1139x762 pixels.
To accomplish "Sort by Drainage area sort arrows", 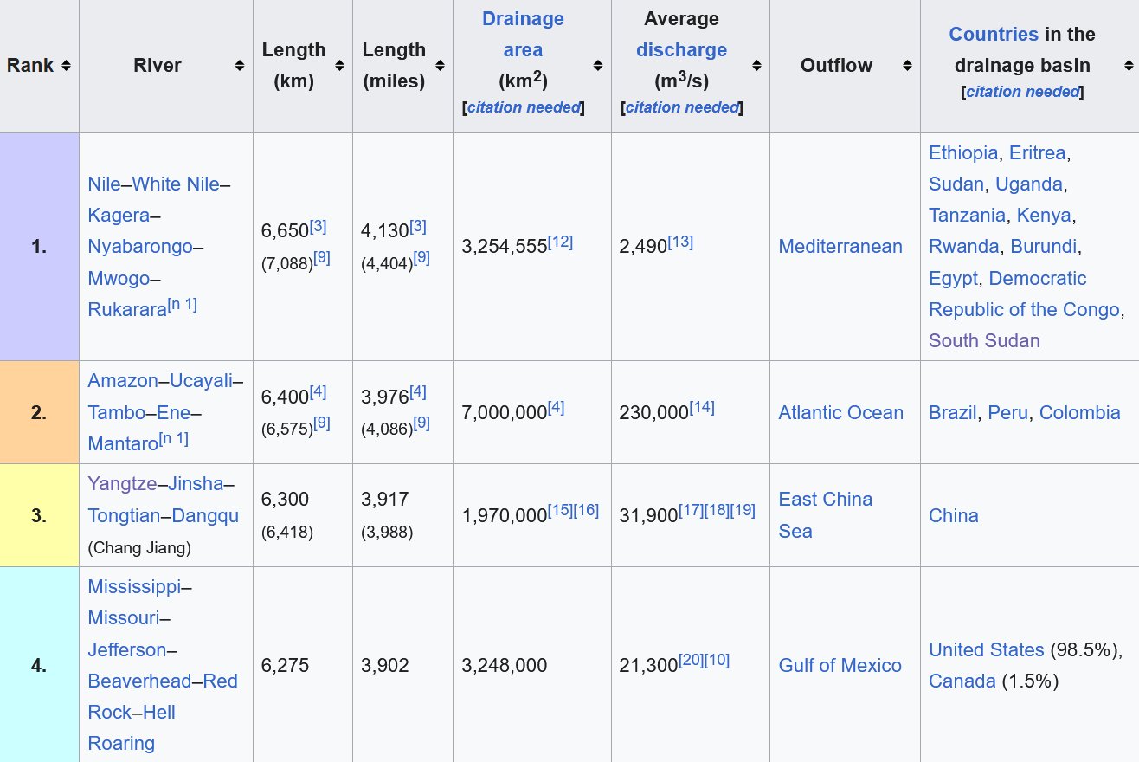I will [598, 66].
